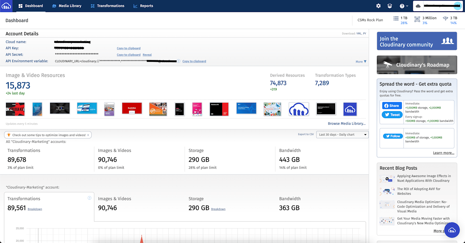Click the 14% bandwidth usage value

(x=453, y=23)
